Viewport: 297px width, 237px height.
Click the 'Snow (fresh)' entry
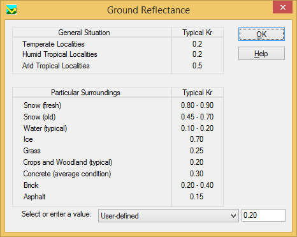[43, 105]
